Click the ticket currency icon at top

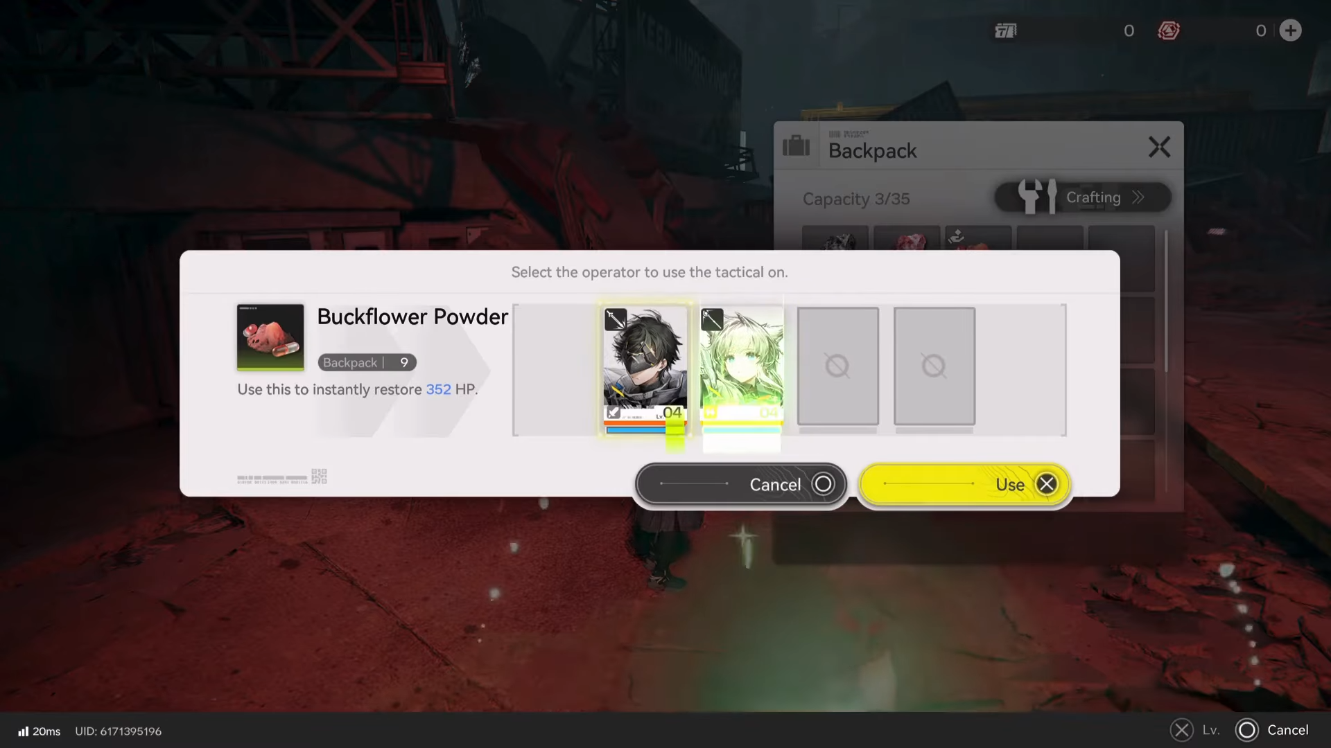[1006, 30]
